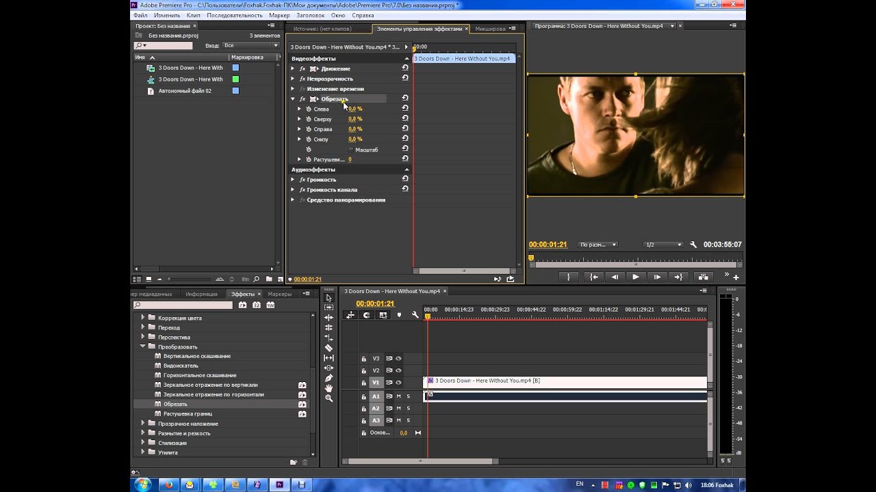Hide track V1 with the eye icon
The height and width of the screenshot is (492, 876).
tap(398, 382)
